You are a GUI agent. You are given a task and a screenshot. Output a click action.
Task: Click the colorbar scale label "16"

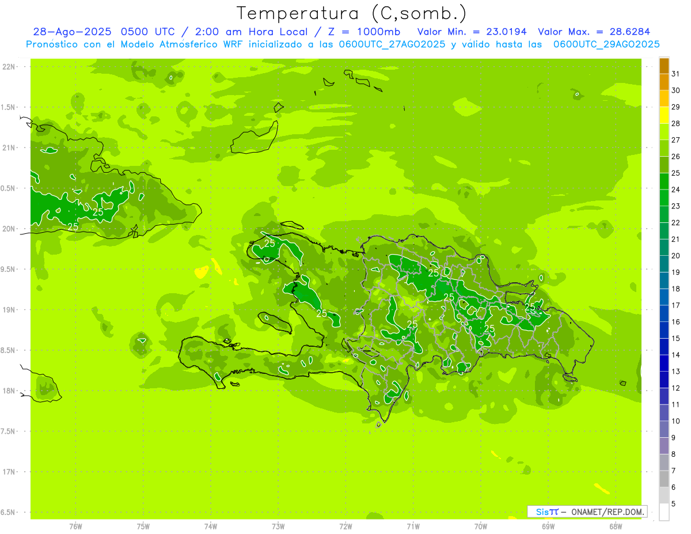675,322
